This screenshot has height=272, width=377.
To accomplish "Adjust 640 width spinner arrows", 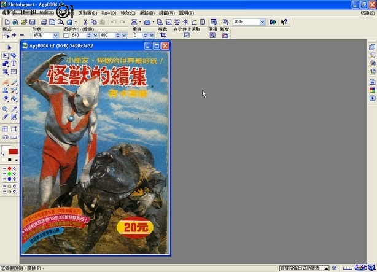I will (89, 36).
